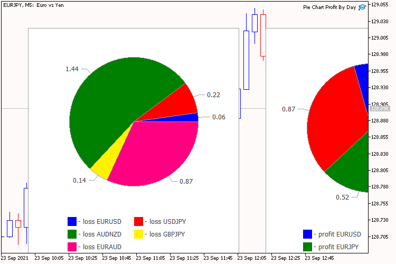Click the '23 Sep 12:45' time axis label
The image size is (396, 264).
click(319, 258)
